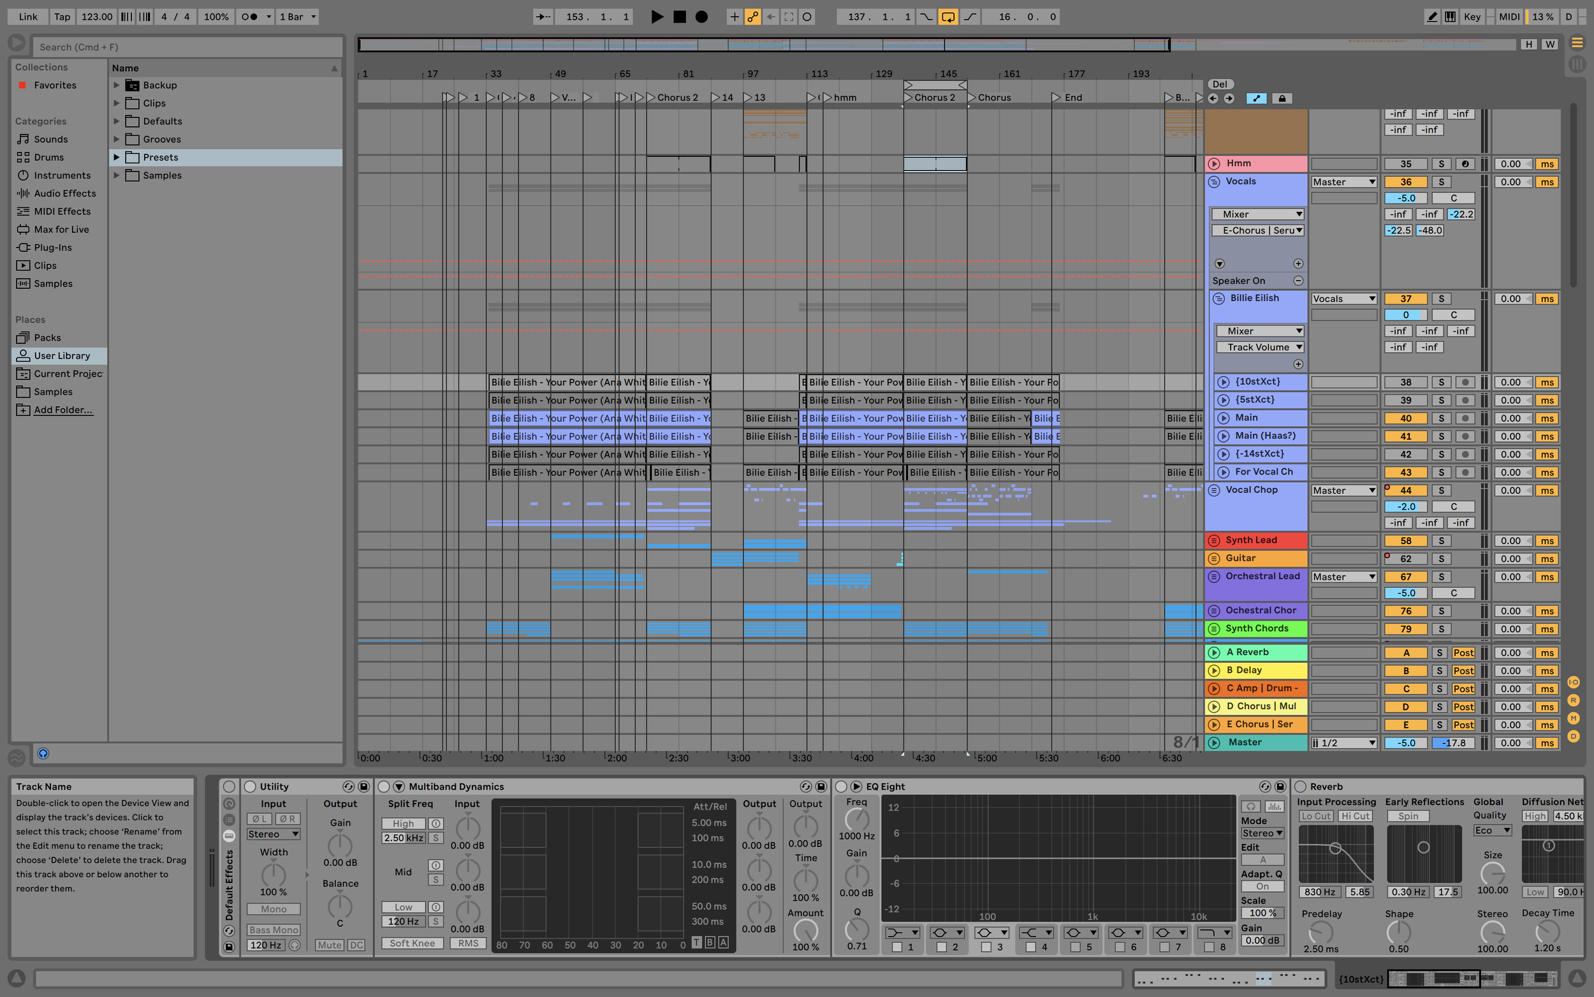Image resolution: width=1594 pixels, height=997 pixels.
Task: Solo the Synth Lead track
Action: coord(1441,541)
